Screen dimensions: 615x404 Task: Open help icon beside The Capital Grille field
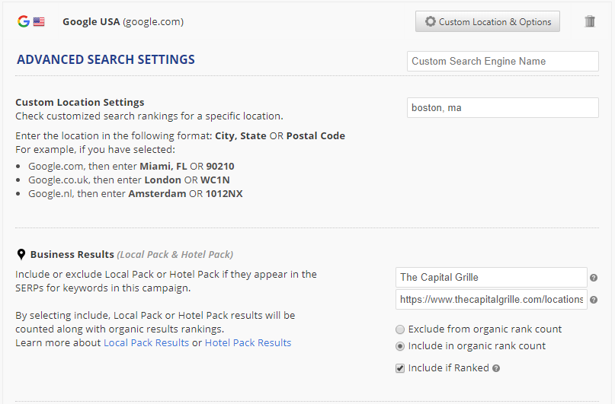point(594,278)
